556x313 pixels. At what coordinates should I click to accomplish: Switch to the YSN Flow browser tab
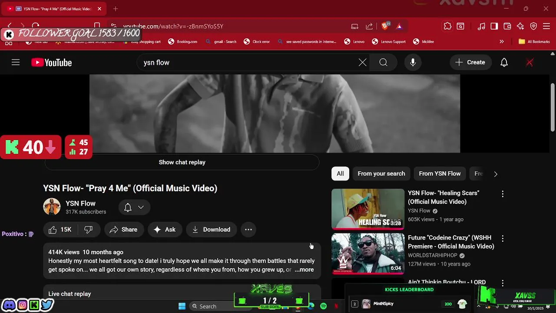point(54,9)
